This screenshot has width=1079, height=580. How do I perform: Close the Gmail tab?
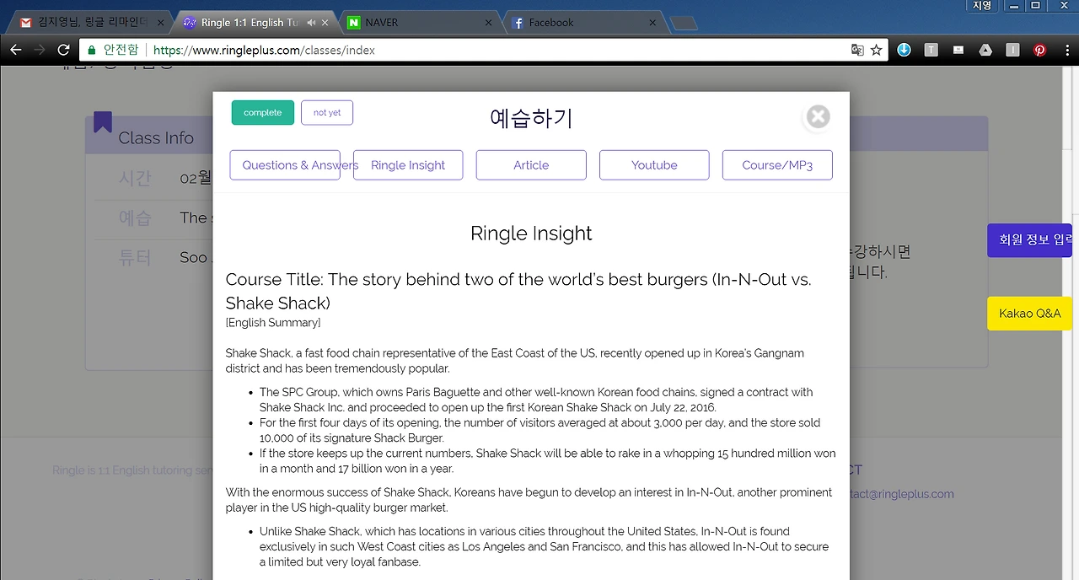coord(160,23)
